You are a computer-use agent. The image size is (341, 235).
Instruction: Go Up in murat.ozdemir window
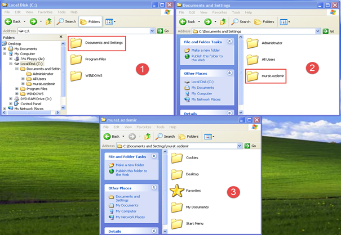(x=148, y=137)
